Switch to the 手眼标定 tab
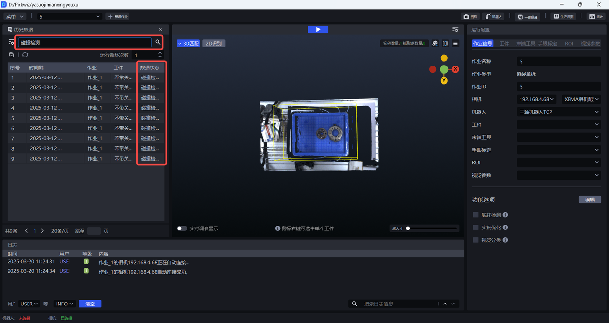 coord(547,43)
